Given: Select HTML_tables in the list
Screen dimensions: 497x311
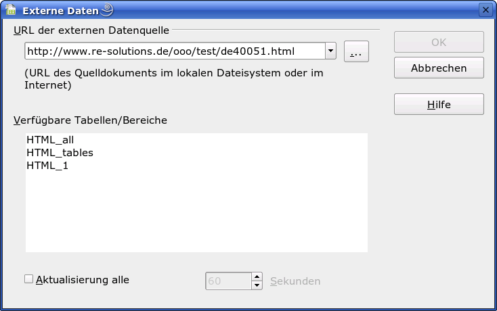Looking at the screenshot, I should pos(196,153).
